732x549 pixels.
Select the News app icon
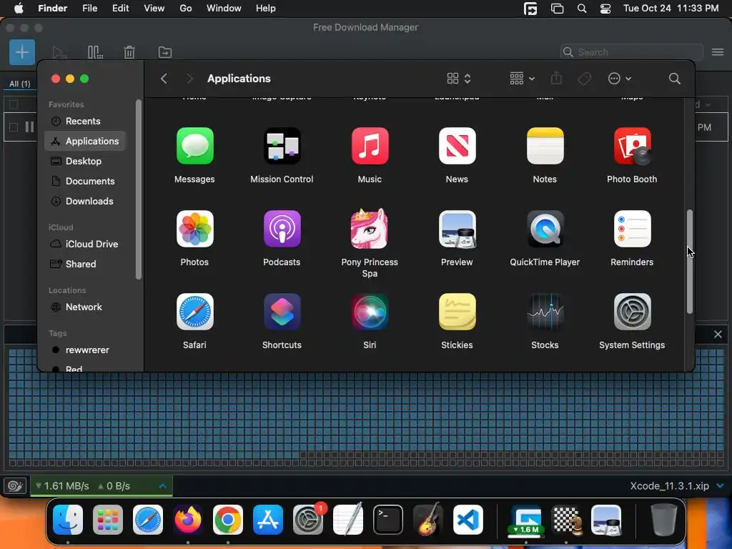tap(457, 146)
